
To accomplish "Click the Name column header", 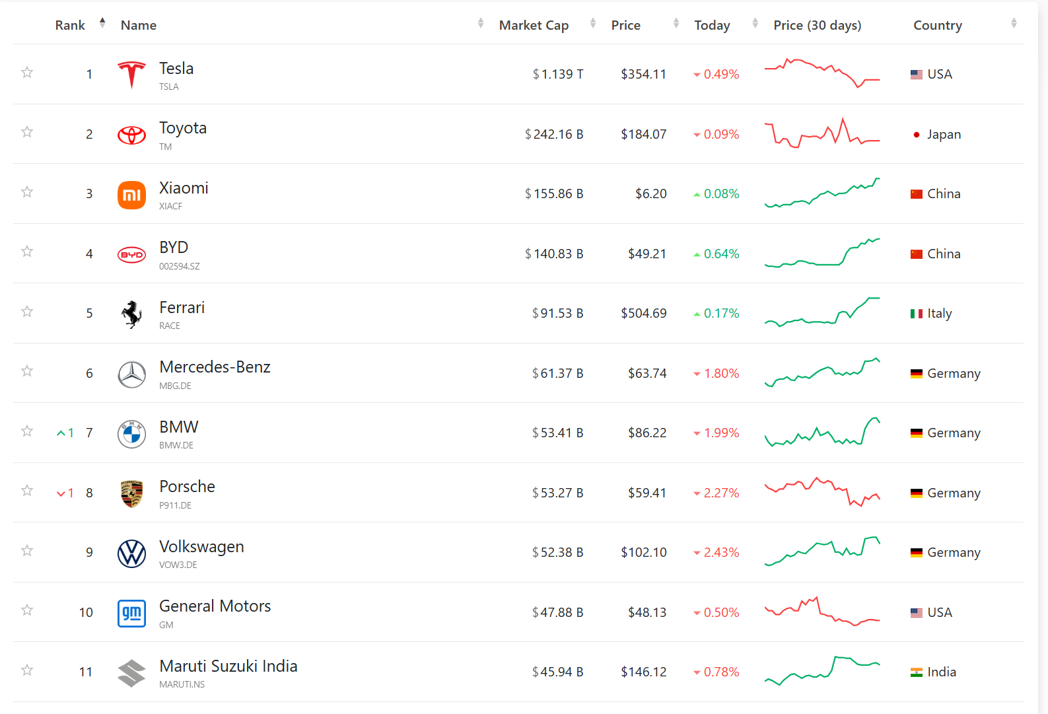I will [x=139, y=25].
